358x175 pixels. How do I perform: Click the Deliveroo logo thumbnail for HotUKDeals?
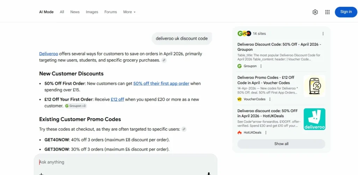point(314,119)
